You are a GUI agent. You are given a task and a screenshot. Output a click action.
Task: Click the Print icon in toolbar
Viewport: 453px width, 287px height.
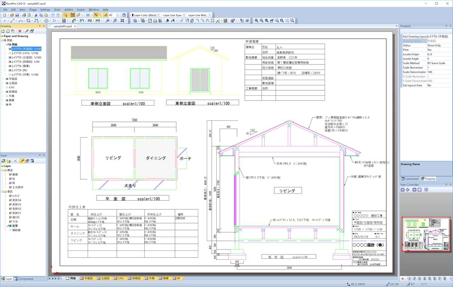[x=24, y=15]
